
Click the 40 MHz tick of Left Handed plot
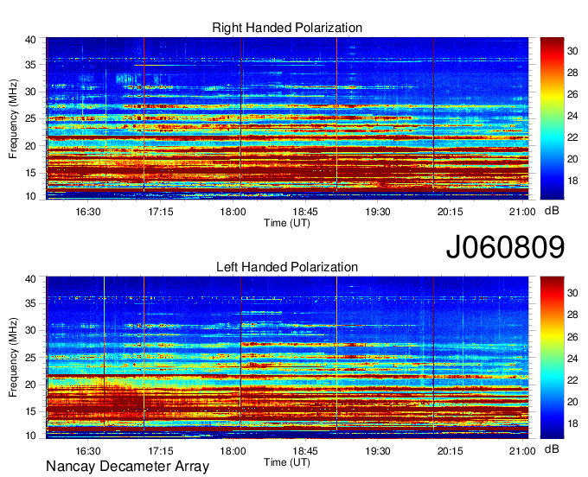31,279
